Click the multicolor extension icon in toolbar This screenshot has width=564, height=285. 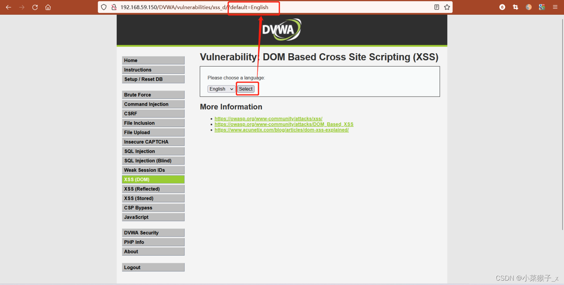coord(542,7)
